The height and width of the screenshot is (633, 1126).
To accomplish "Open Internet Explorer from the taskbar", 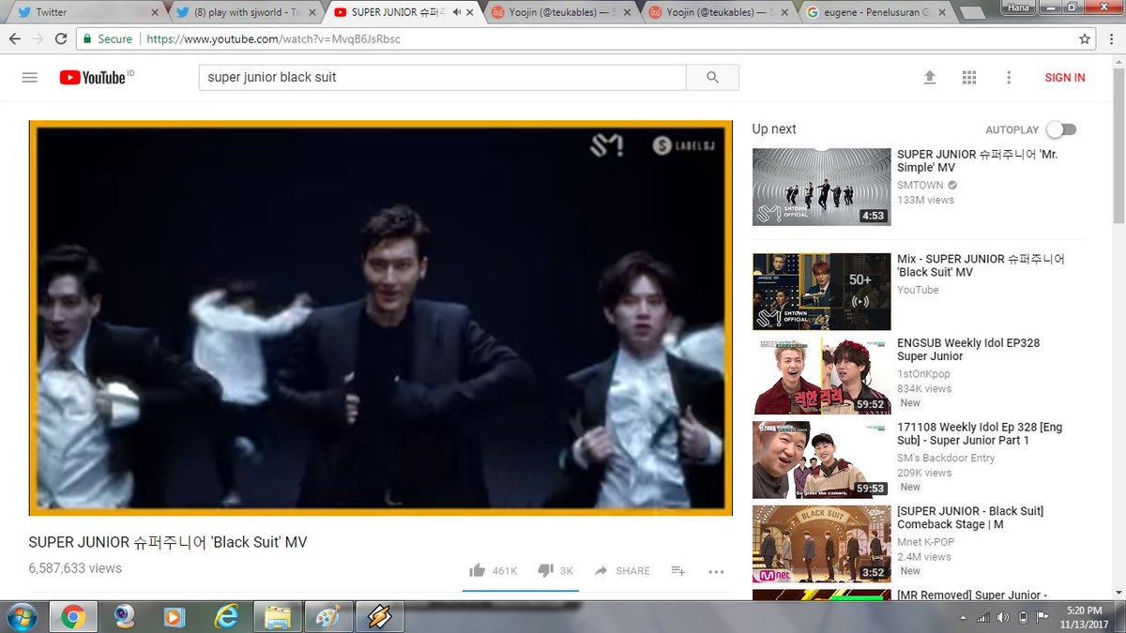I will (225, 616).
